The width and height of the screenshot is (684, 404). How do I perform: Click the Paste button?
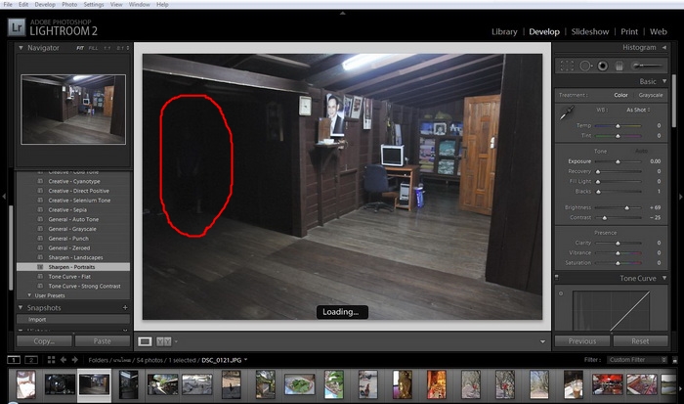pyautogui.click(x=102, y=341)
